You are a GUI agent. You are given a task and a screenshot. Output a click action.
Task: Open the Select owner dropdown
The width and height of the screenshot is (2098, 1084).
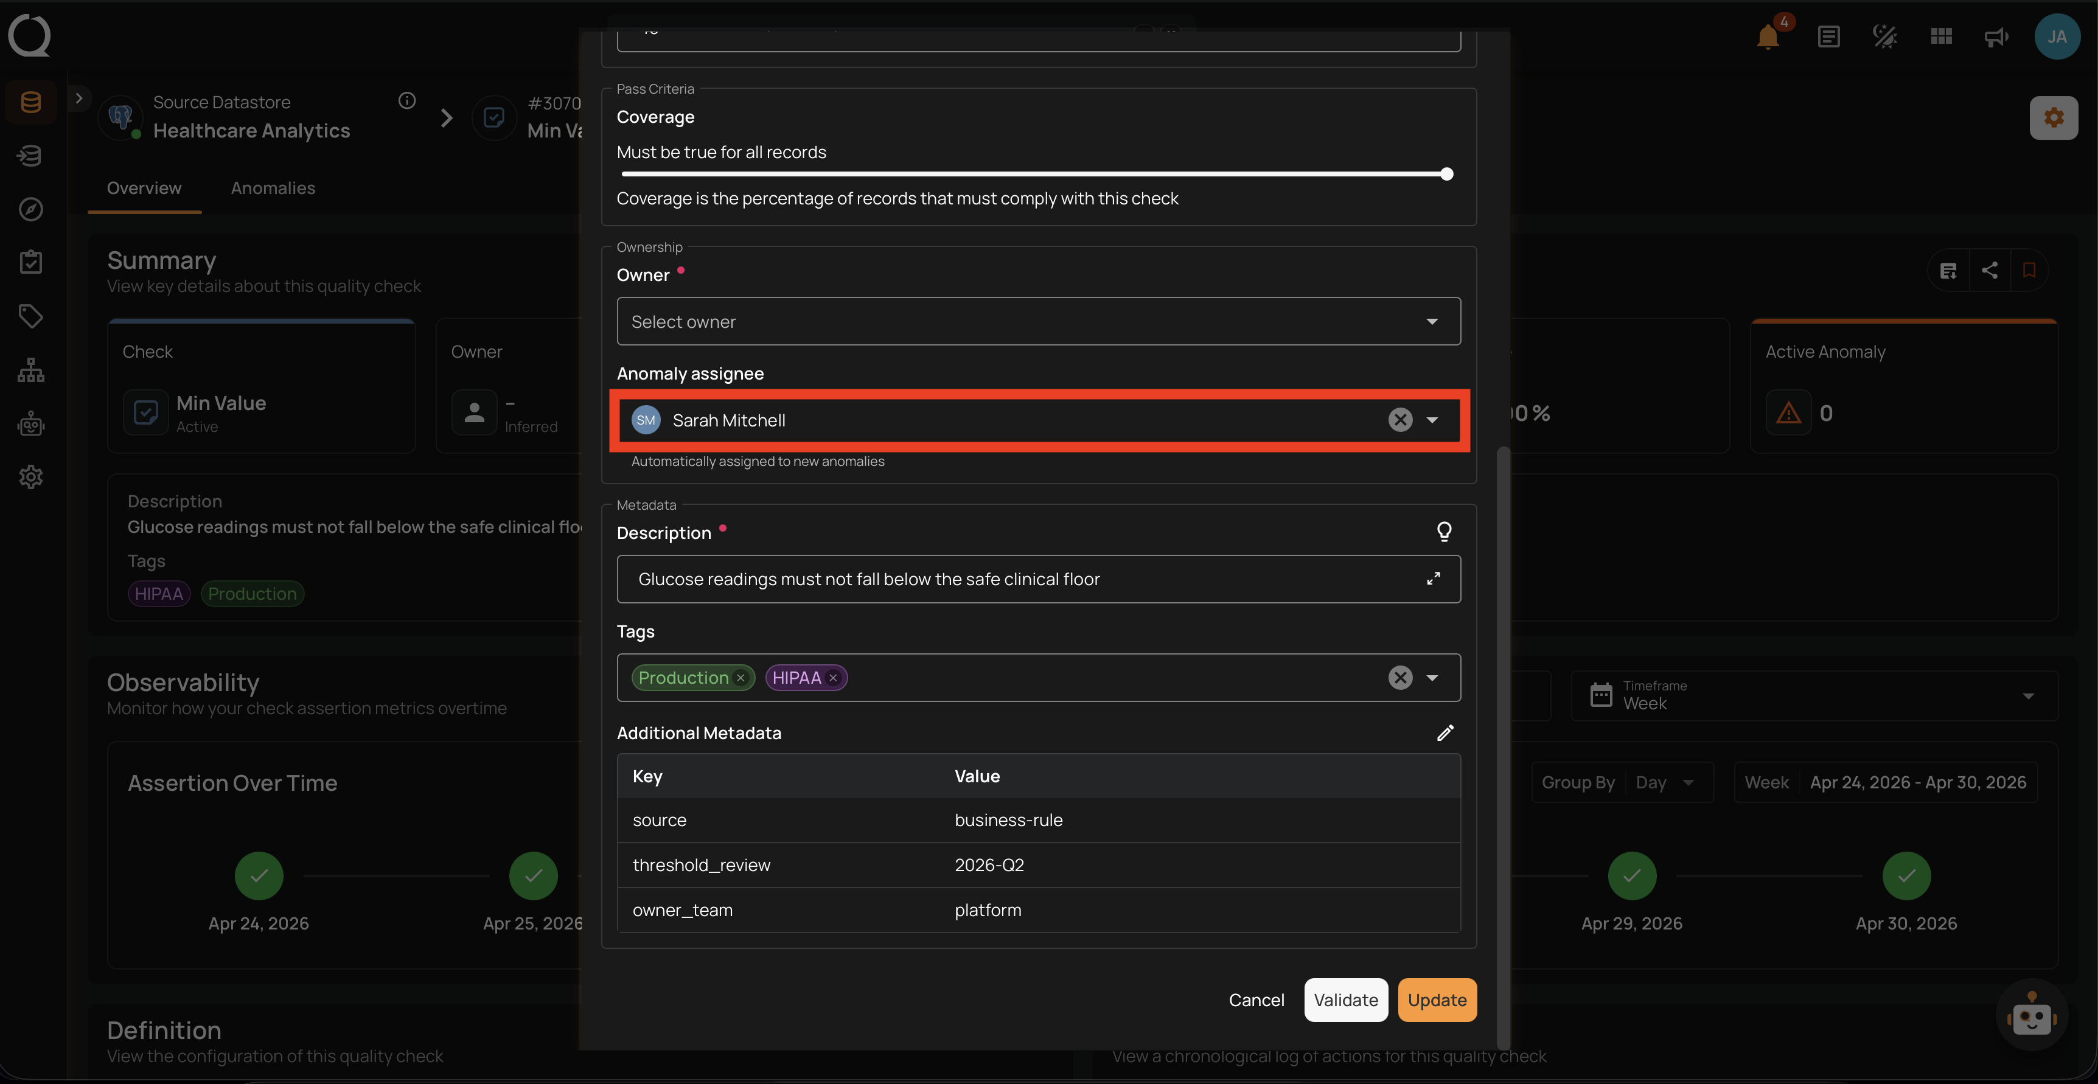tap(1039, 322)
